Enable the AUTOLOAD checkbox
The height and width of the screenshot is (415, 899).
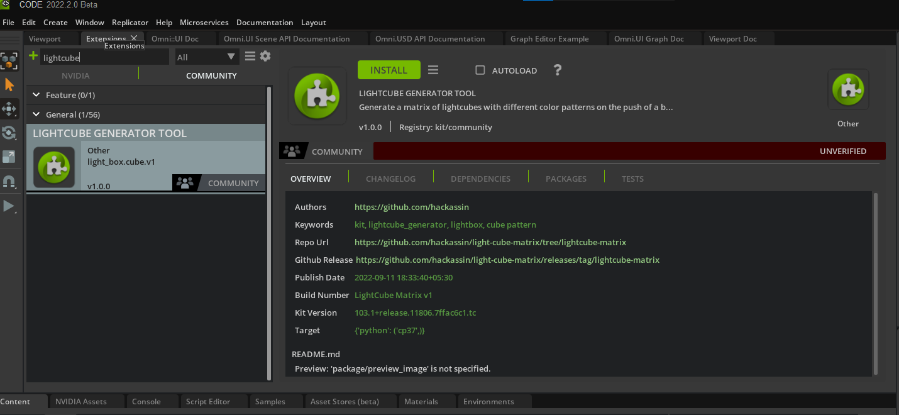480,70
